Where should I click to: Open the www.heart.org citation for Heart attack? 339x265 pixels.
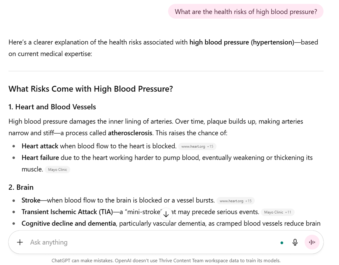pos(194,146)
